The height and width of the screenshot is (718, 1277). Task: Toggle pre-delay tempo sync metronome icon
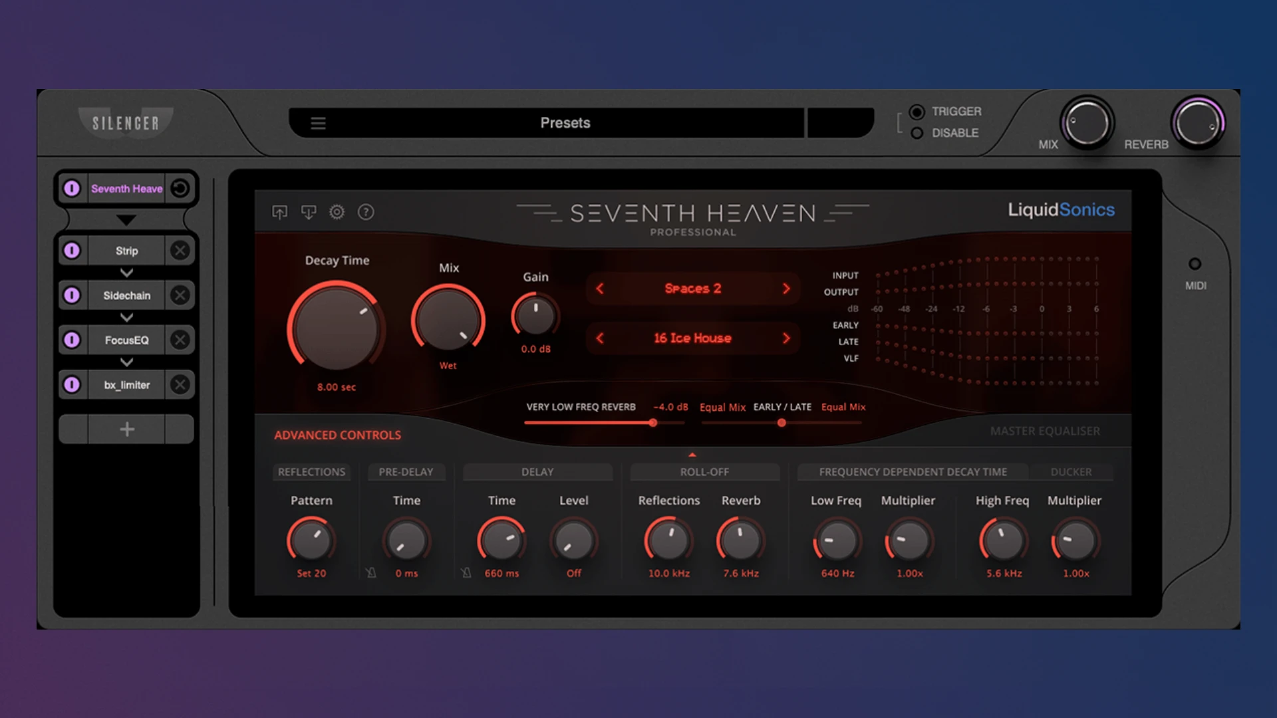[x=371, y=572]
